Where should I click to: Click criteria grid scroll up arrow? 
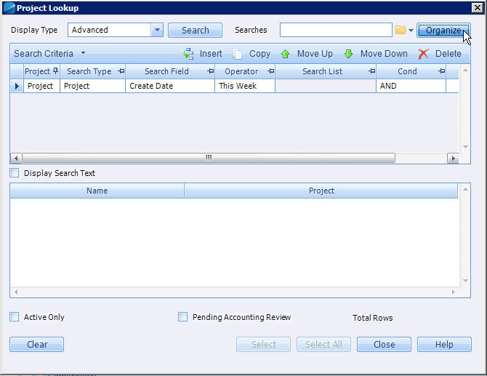click(x=465, y=71)
